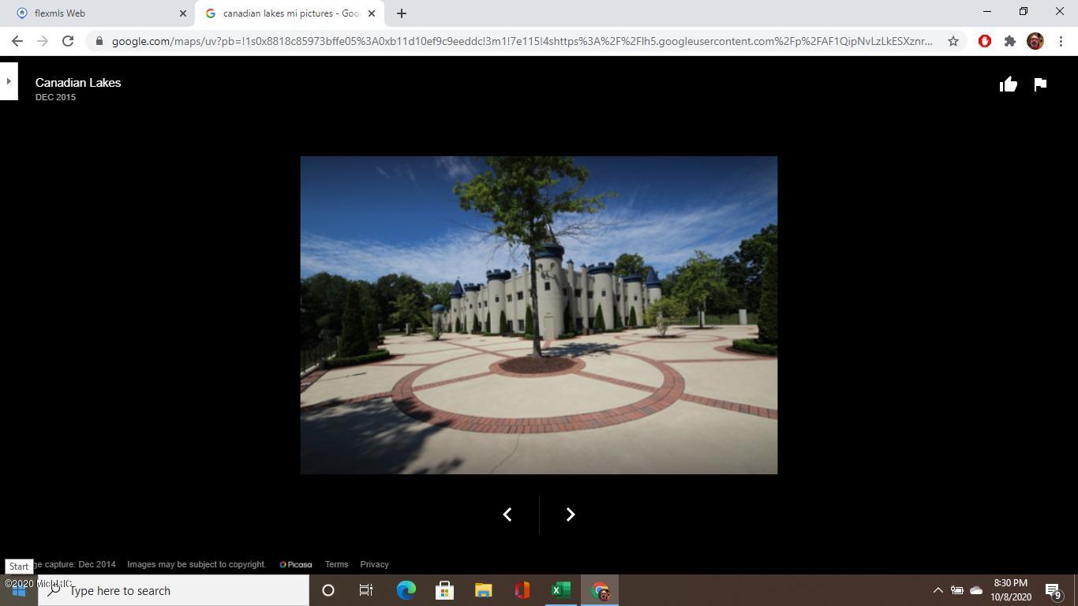Open the browser extensions puzzle icon
The height and width of the screenshot is (606, 1078).
[1009, 41]
